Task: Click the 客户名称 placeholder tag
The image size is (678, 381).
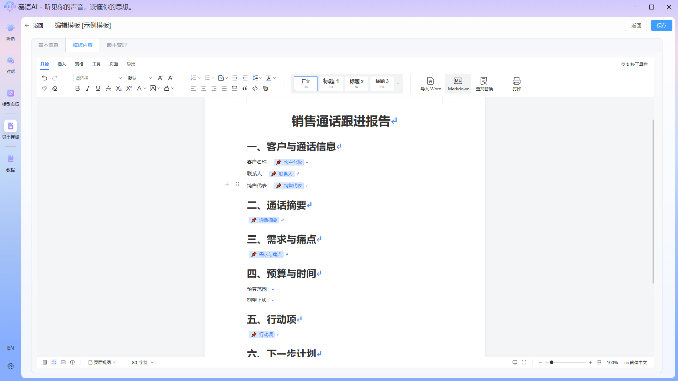Action: [289, 162]
